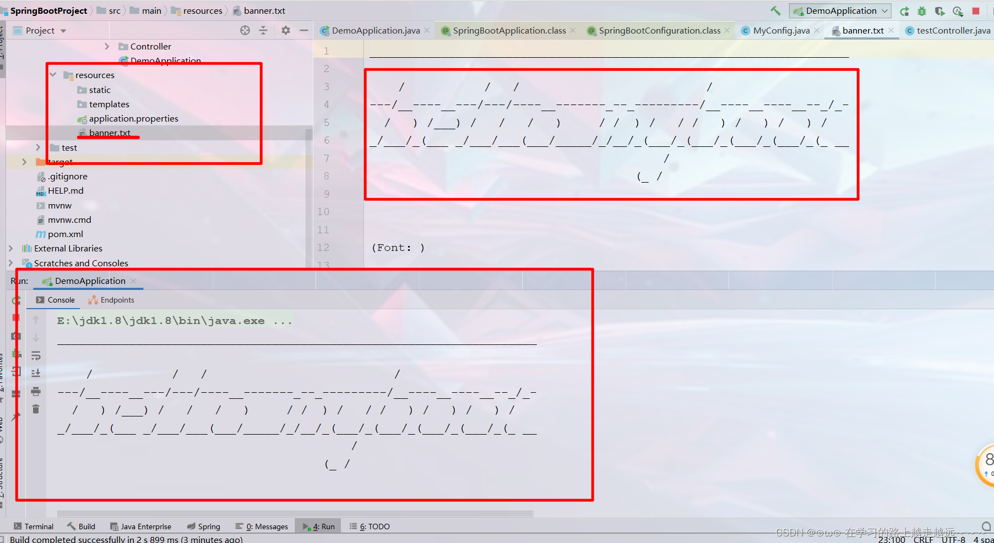Expand External Libraries
The height and width of the screenshot is (543, 994).
10,249
